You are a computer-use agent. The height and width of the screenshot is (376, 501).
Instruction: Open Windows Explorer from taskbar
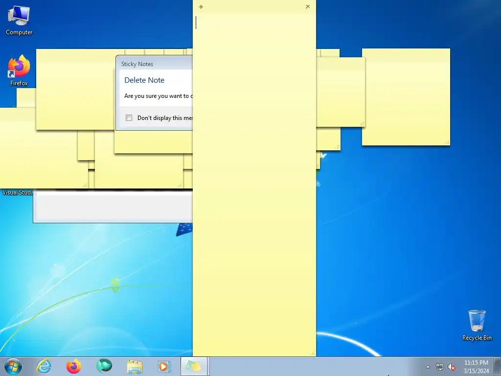point(135,366)
